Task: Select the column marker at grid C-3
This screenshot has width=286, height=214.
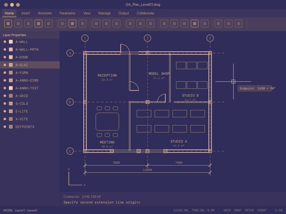Action: [210, 151]
